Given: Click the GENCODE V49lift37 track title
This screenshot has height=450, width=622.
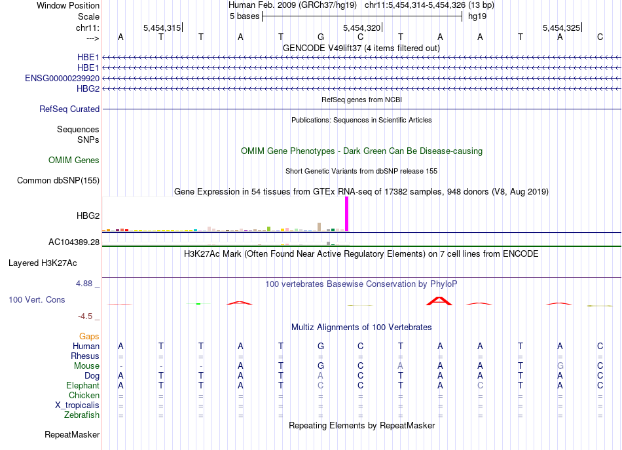Looking at the screenshot, I should point(361,48).
